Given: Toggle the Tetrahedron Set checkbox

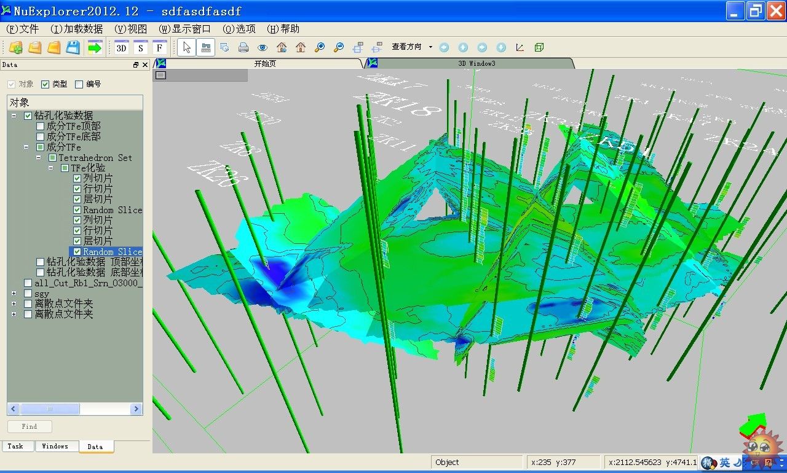Looking at the screenshot, I should (52, 158).
